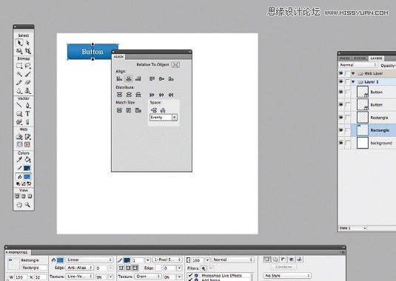Hide the background layer eye icon
396x281 pixels.
coord(341,143)
